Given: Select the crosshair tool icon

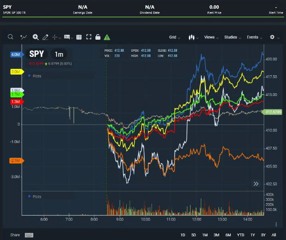Looking at the screenshot, I should [x=55, y=37].
